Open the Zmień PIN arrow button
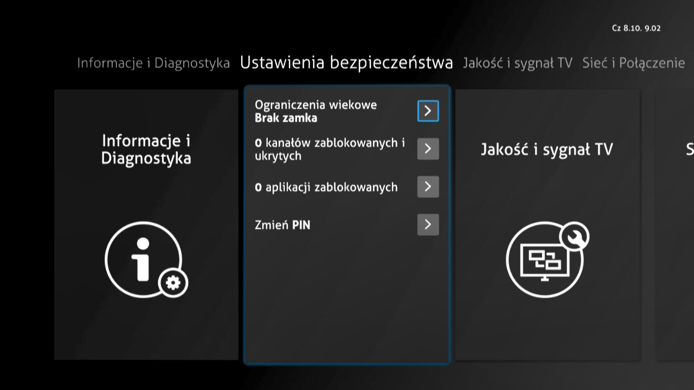Viewport: 694px width, 390px height. point(428,225)
